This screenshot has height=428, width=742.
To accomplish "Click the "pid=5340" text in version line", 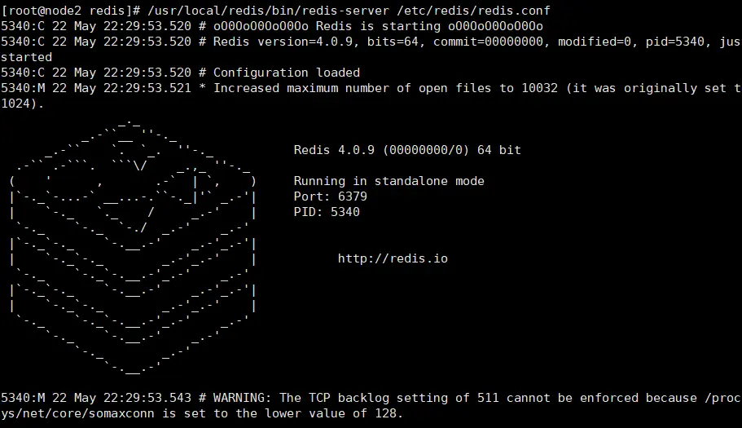I will click(675, 42).
